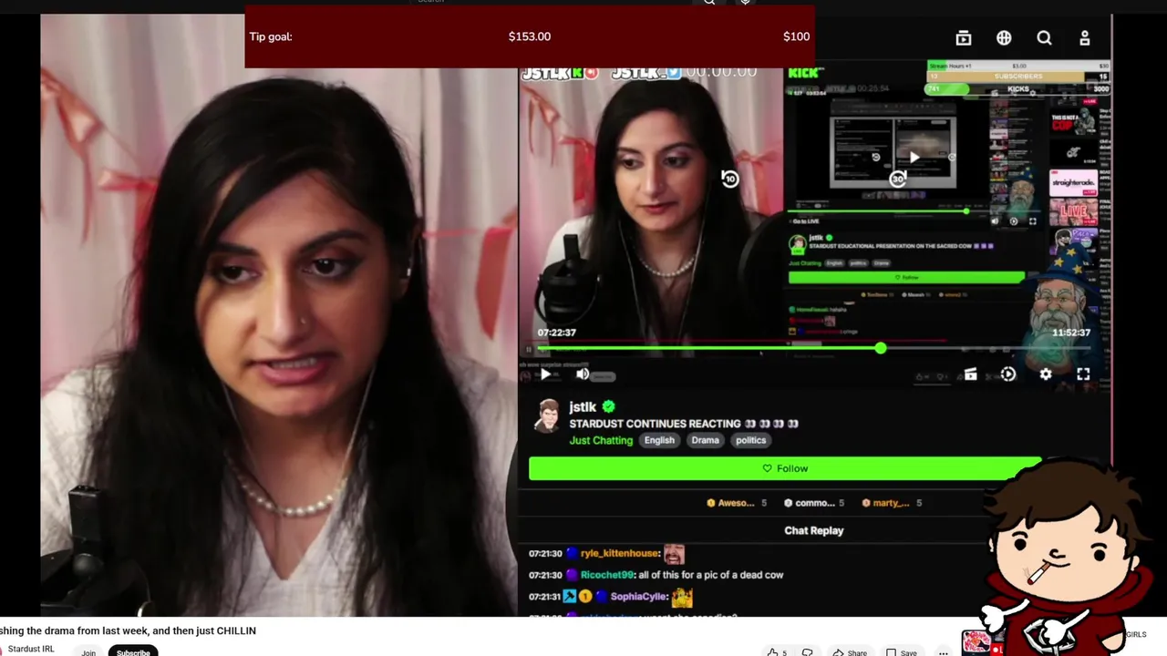Click the moderator badge beside SophiaCylie

569,597
